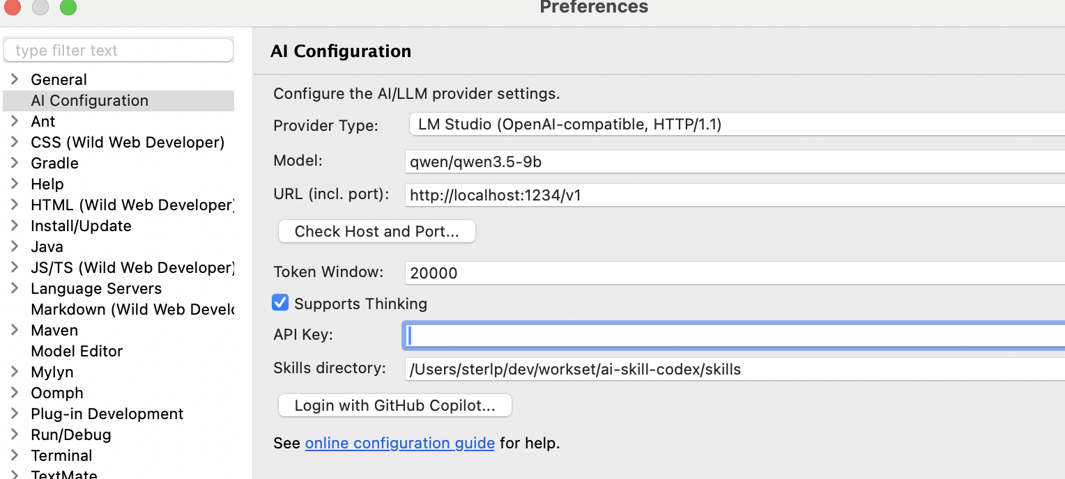This screenshot has height=479, width=1065.
Task: Uncheck the Supports Thinking checkbox
Action: tap(280, 303)
